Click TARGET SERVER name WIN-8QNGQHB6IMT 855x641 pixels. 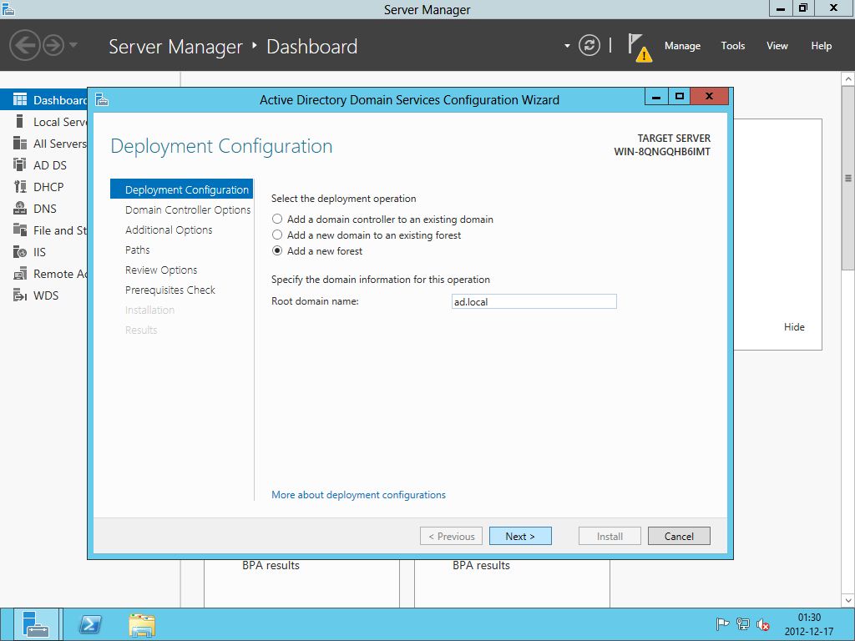click(662, 152)
